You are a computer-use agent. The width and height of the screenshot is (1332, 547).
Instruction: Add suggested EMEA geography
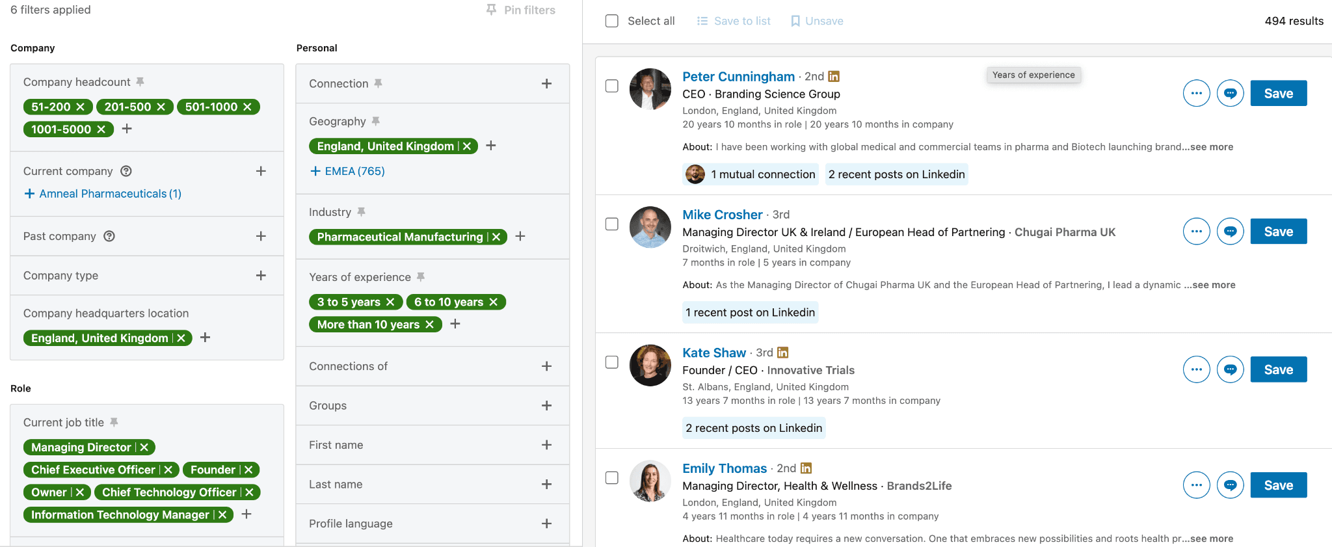(347, 171)
